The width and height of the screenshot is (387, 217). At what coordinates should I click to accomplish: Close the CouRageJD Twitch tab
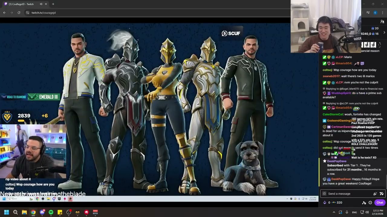click(x=46, y=4)
